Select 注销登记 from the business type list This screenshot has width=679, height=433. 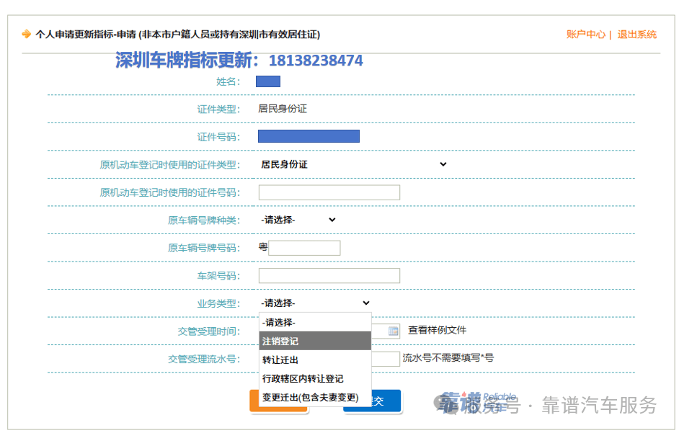coord(315,341)
